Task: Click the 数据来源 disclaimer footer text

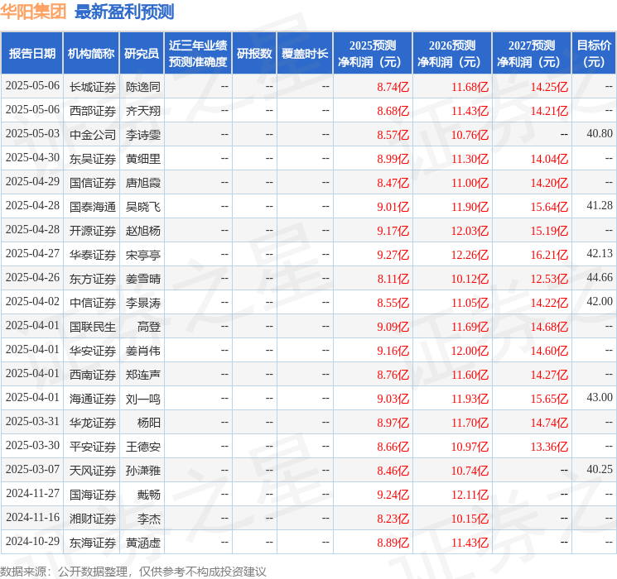Action: coord(133,571)
